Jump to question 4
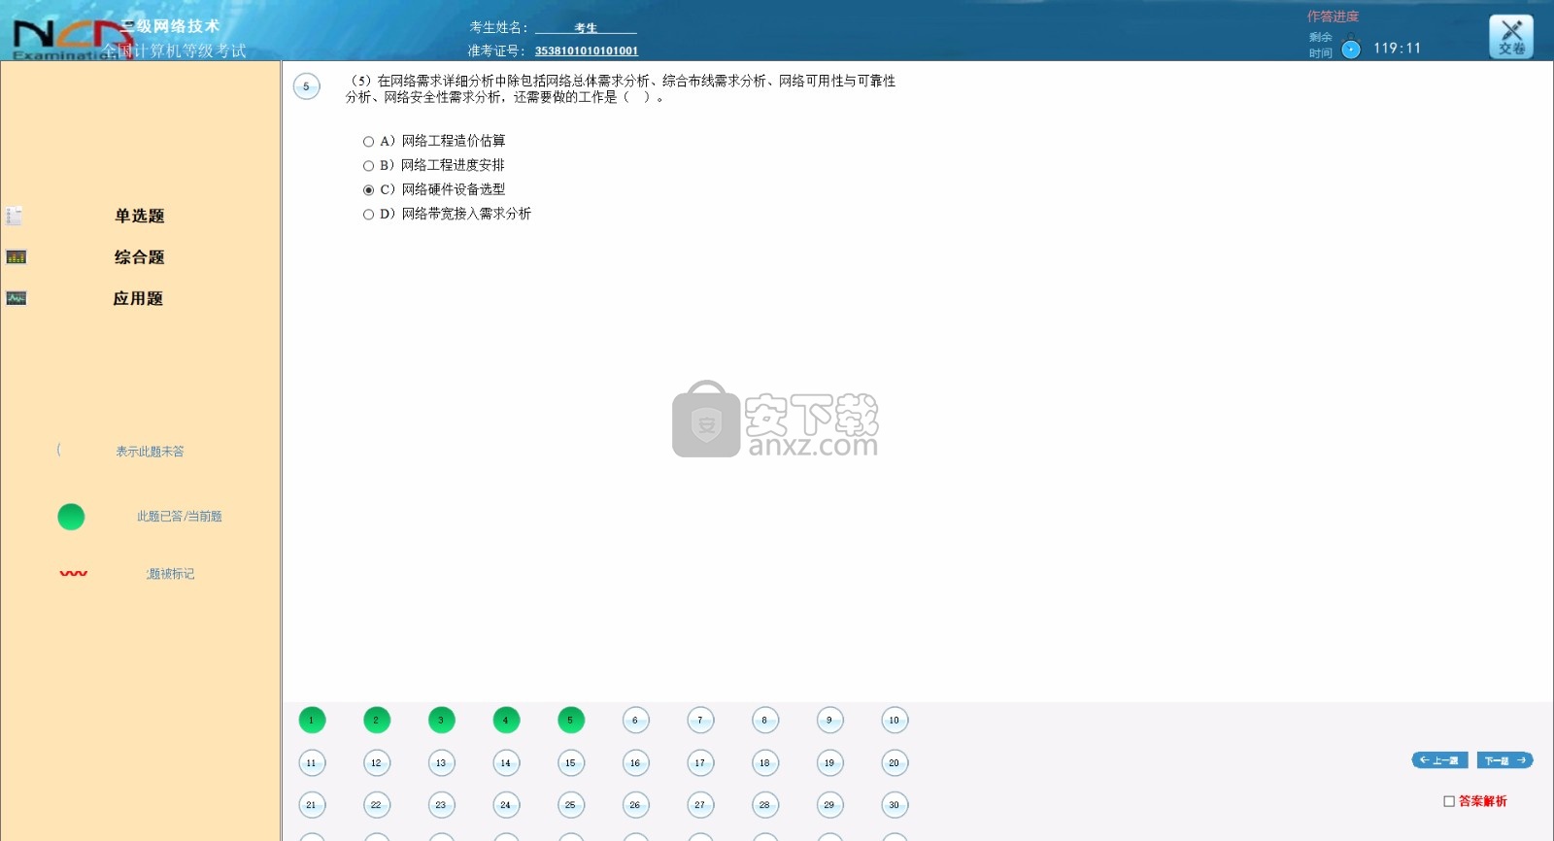Image resolution: width=1554 pixels, height=841 pixels. pos(506,720)
